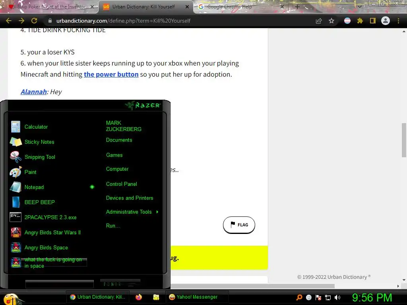The image size is (407, 305).
Task: Launch the BEEP BEEP program icon
Action: pyautogui.click(x=16, y=202)
